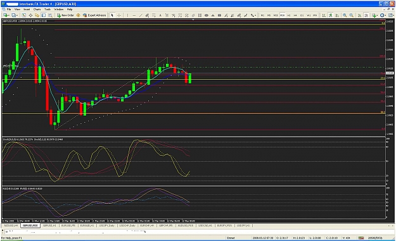Select the text label 'A' tool
Viewport: 396px width, 241px height.
click(160, 15)
